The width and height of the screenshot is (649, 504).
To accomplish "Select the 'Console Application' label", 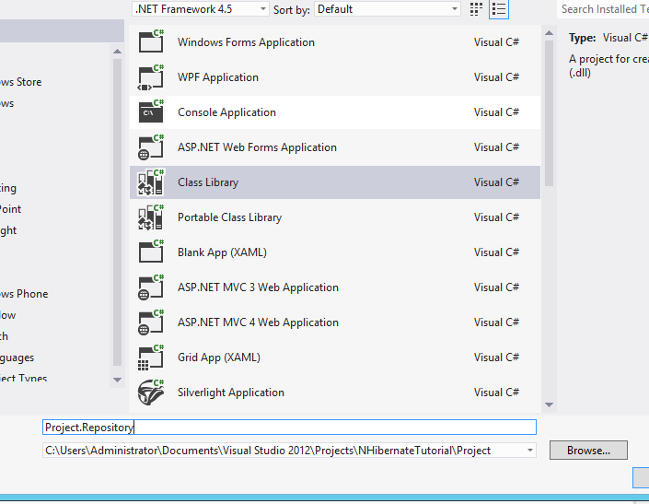I will [x=226, y=112].
